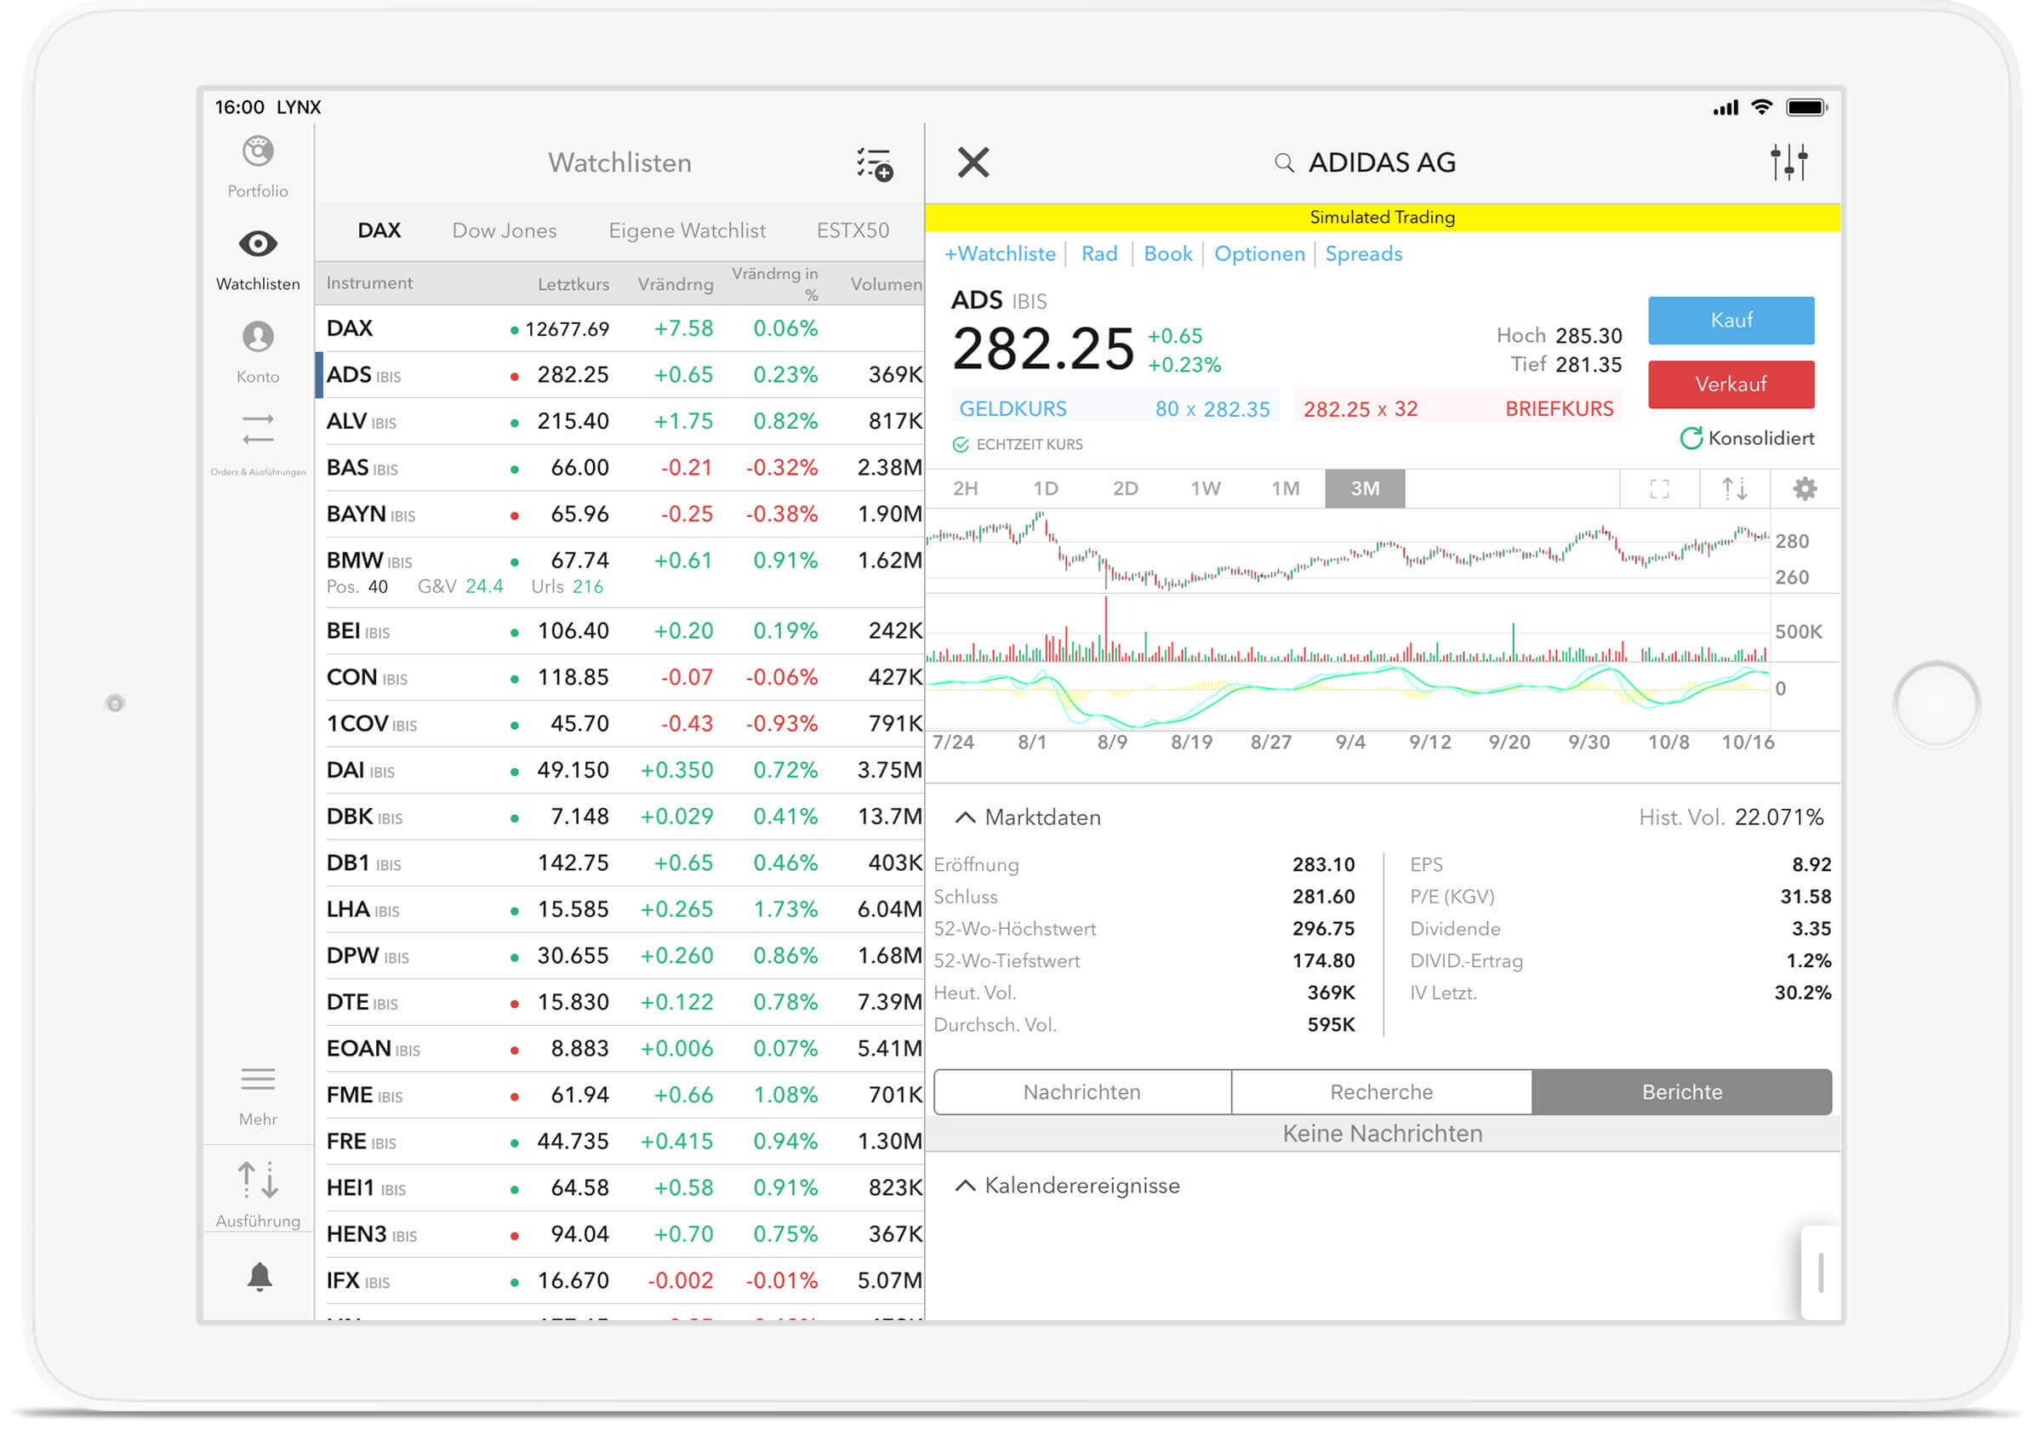
Task: Sort by the Letztkurs column header
Action: 573,285
